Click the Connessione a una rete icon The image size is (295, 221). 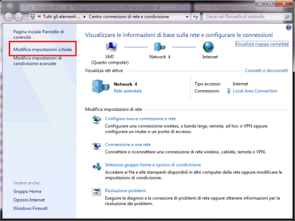tap(97, 146)
